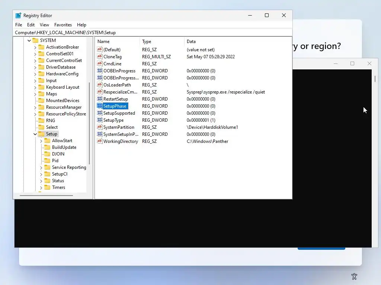
Task: Expand the HardwareConfig key
Action: click(35, 74)
